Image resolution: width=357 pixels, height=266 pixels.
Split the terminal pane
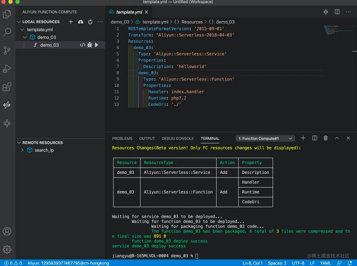click(315, 138)
